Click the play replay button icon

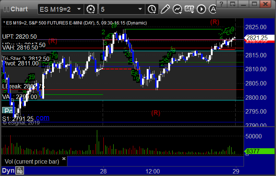point(201,8)
